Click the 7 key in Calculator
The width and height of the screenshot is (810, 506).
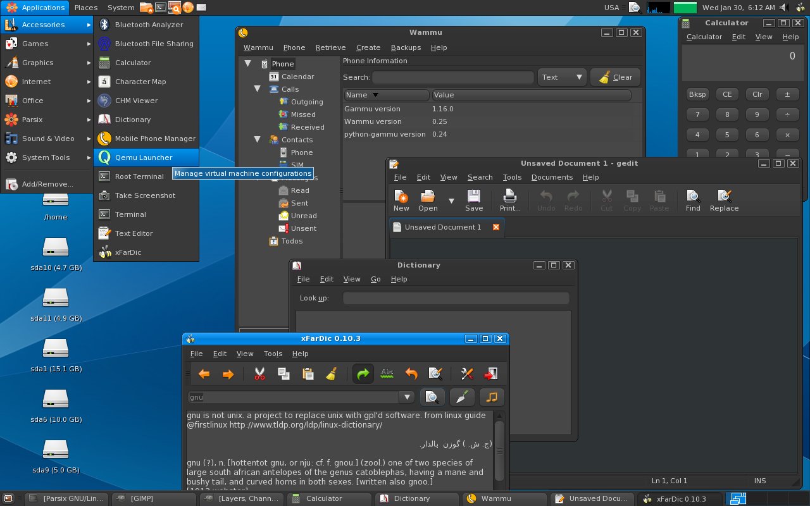(x=697, y=114)
